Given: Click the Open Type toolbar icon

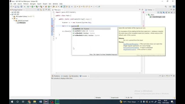Looking at the screenshot, I should tap(53, 7).
